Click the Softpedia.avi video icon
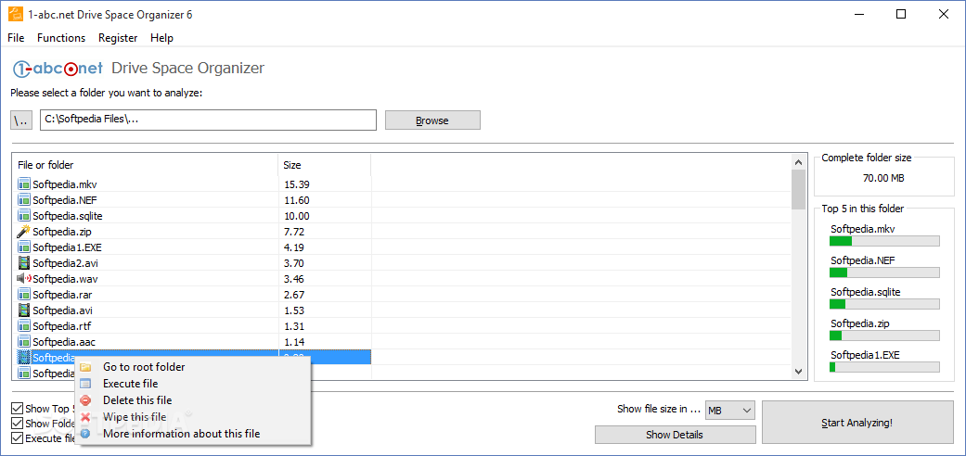The image size is (966, 456). click(x=24, y=310)
